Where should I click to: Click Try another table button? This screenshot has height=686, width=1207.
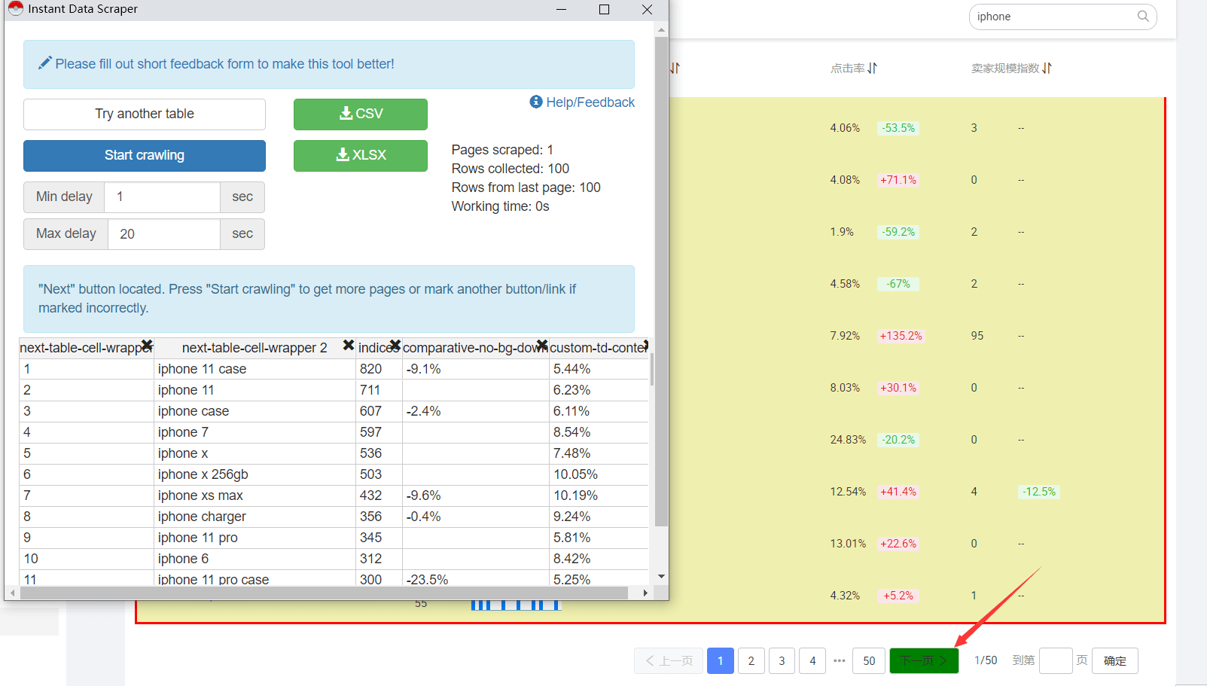click(x=145, y=114)
